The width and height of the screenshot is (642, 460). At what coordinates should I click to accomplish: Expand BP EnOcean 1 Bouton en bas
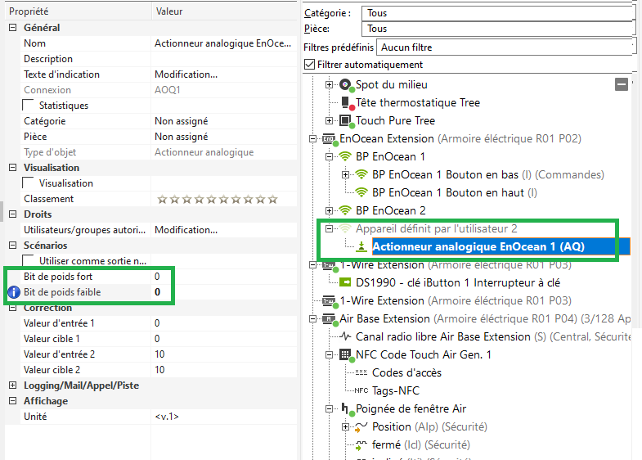point(345,174)
